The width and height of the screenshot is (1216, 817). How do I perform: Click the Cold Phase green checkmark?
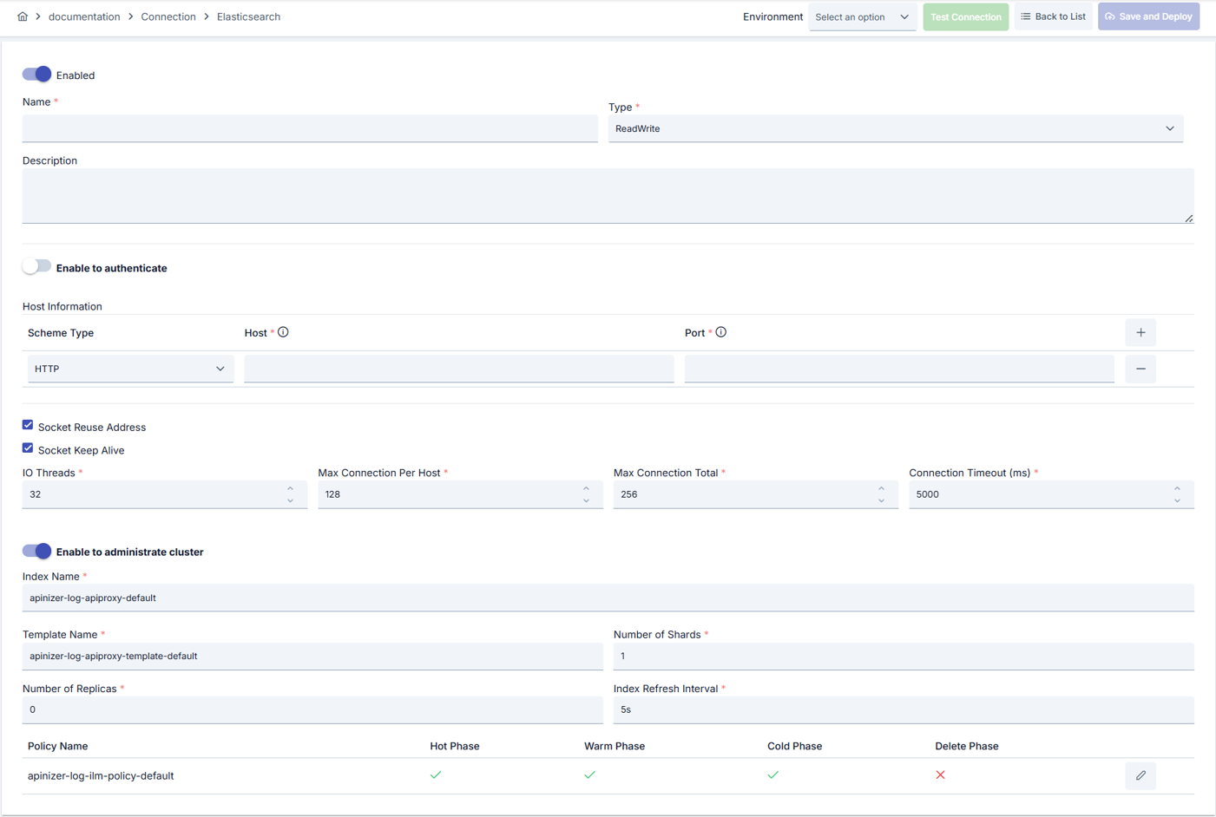coord(773,775)
